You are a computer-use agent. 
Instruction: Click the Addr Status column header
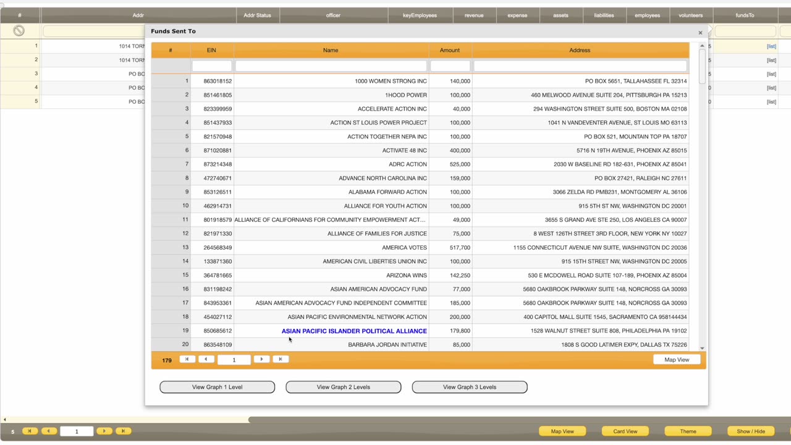tap(257, 15)
